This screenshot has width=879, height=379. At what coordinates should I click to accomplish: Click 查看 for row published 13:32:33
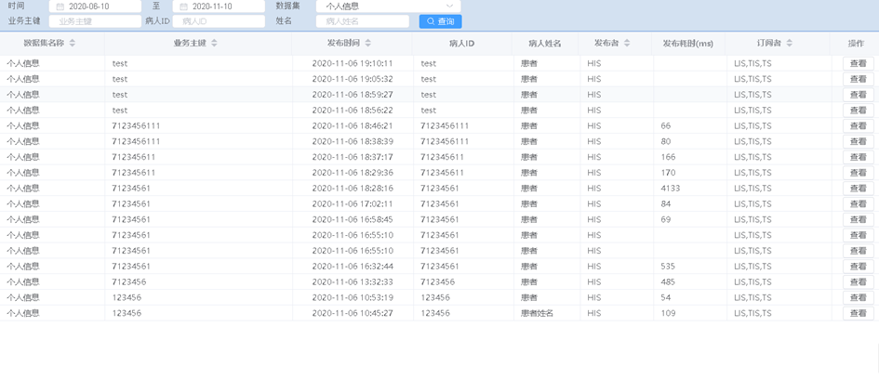[859, 282]
